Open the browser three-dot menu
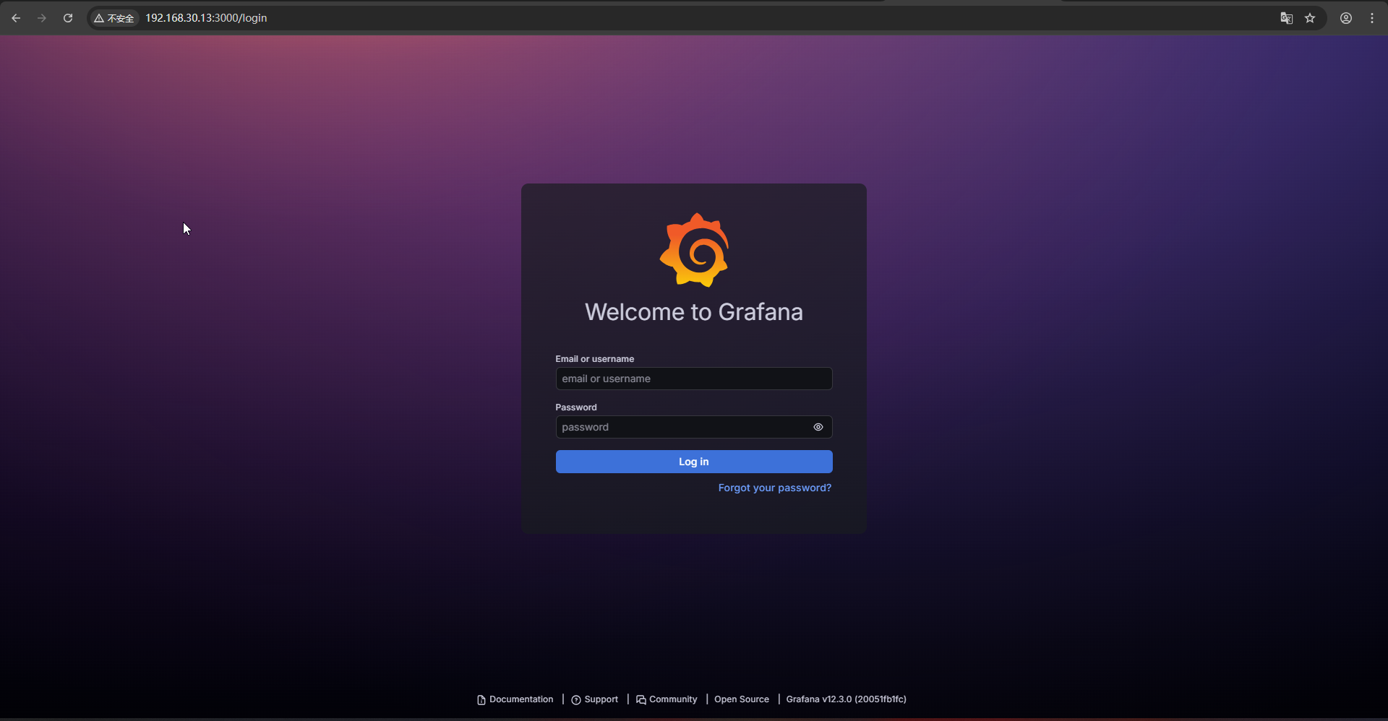Image resolution: width=1388 pixels, height=721 pixels. pos(1372,18)
